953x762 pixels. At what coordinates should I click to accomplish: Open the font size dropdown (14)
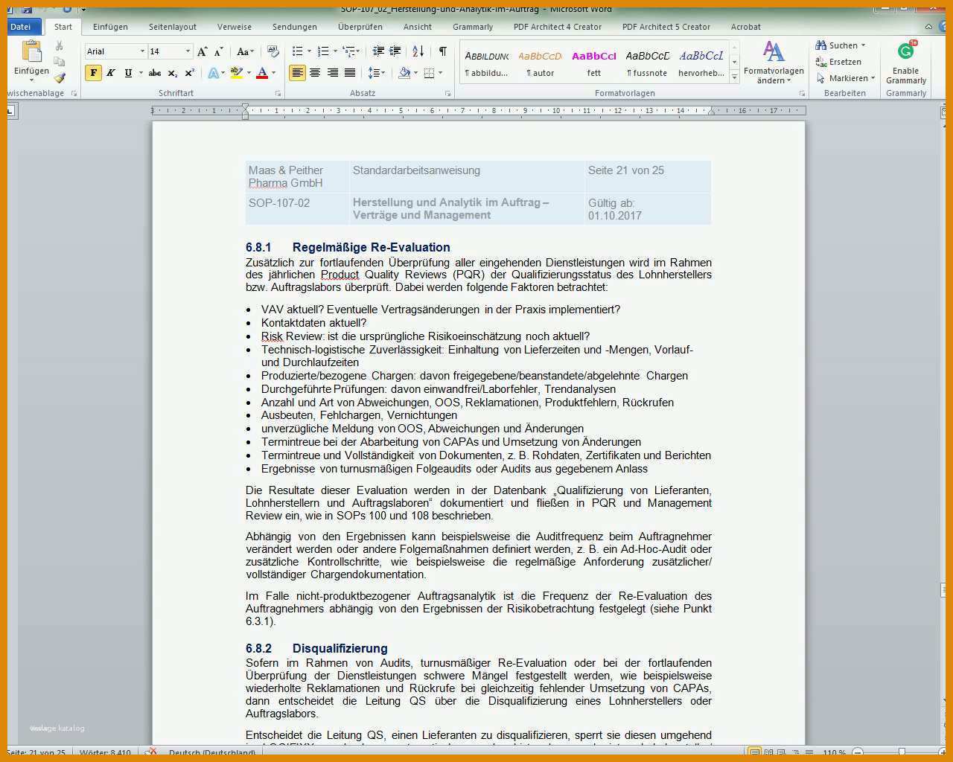[x=188, y=51]
